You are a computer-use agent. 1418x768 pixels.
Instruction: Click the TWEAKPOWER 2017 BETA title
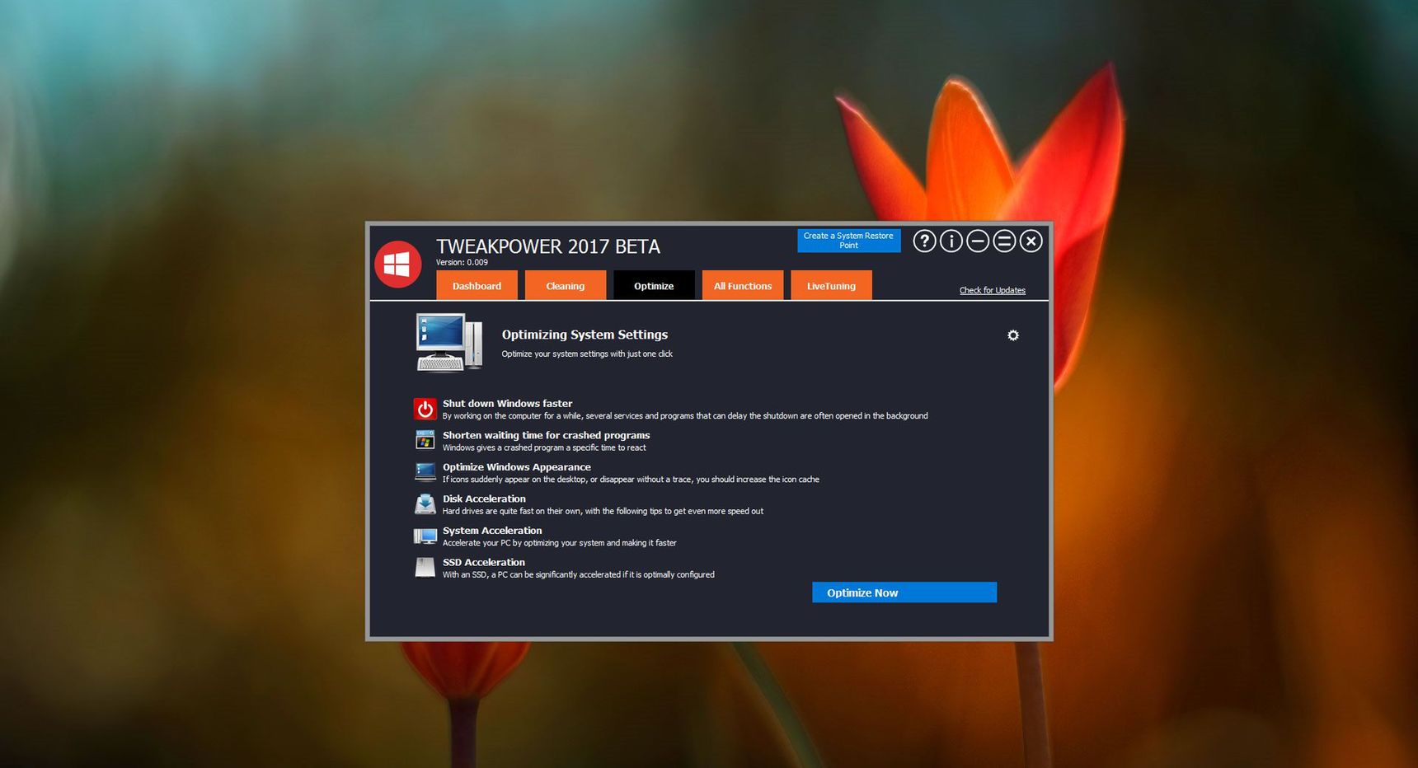click(548, 246)
